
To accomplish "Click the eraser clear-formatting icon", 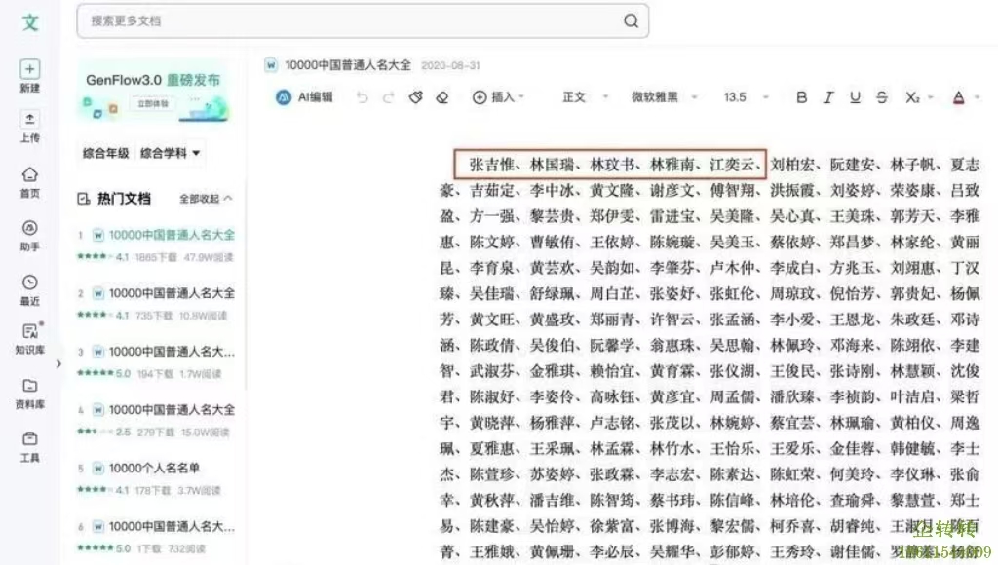I will click(x=441, y=97).
